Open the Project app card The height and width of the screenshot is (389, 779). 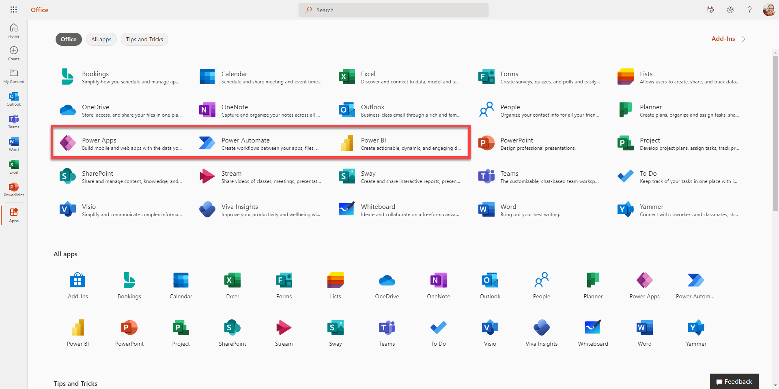click(678, 143)
